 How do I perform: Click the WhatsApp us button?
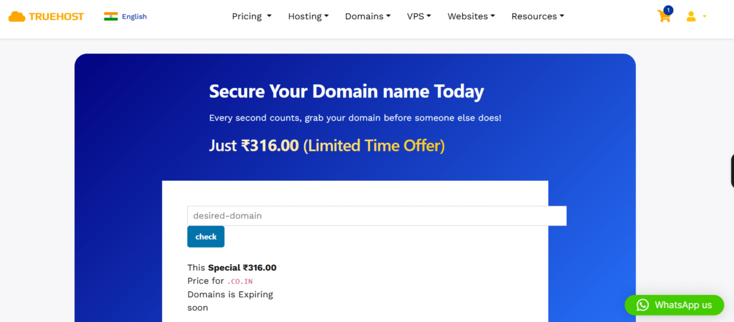[x=674, y=305]
